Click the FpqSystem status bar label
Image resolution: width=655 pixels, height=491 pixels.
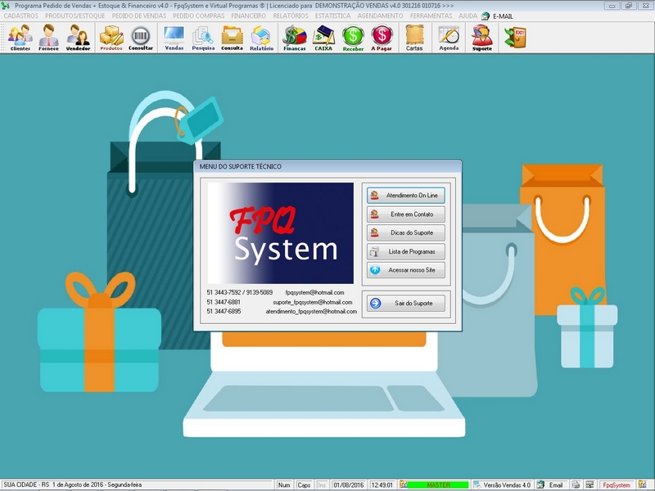point(617,484)
